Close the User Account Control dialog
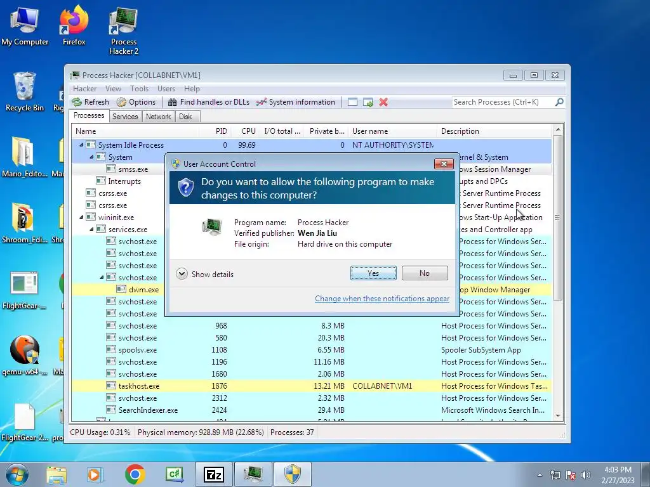The width and height of the screenshot is (650, 487). pyautogui.click(x=444, y=164)
